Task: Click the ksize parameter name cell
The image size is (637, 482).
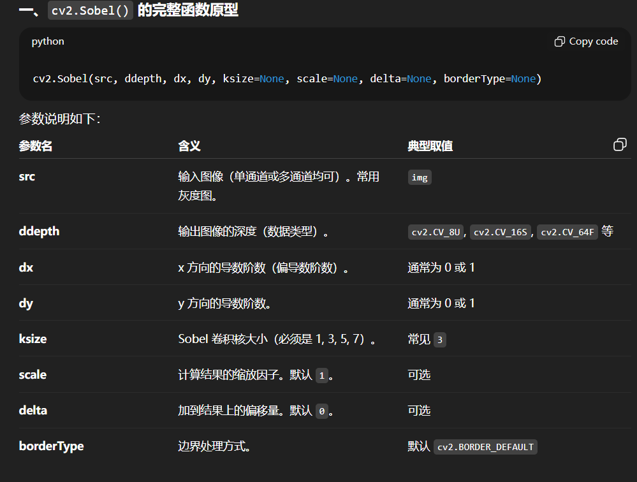Action: [33, 339]
